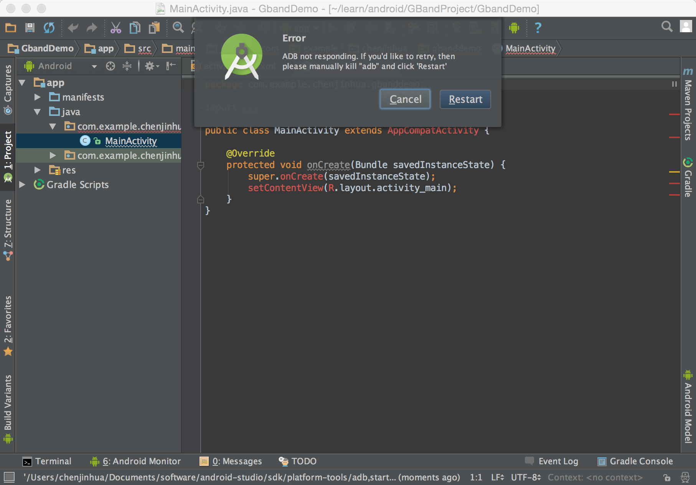Click the Synchronize toolbar icon
The height and width of the screenshot is (485, 696).
pyautogui.click(x=49, y=28)
